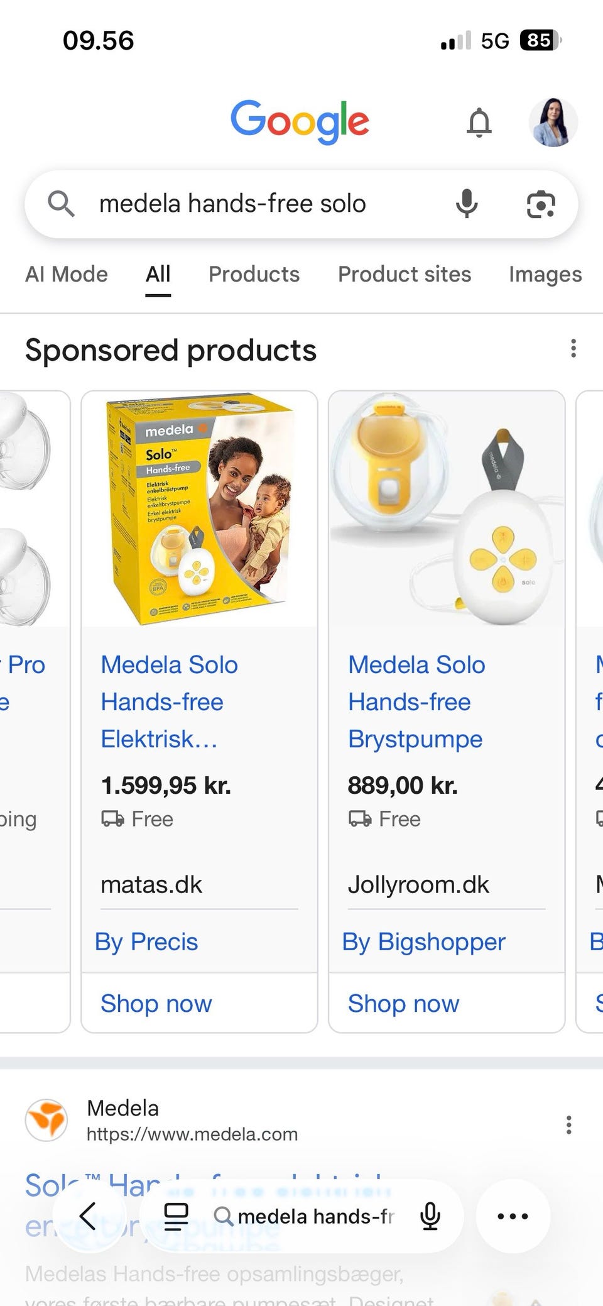Focus the medela hands-free solo search field
Image resolution: width=603 pixels, height=1306 pixels.
pyautogui.click(x=251, y=204)
